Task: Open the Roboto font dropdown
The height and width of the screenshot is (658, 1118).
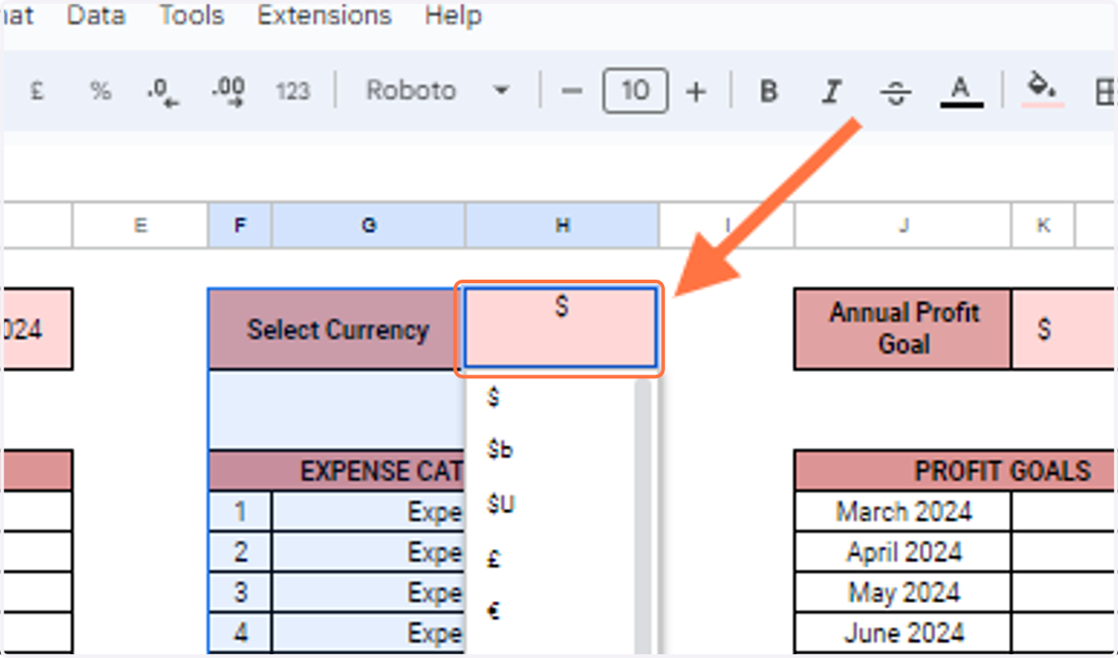Action: tap(438, 91)
